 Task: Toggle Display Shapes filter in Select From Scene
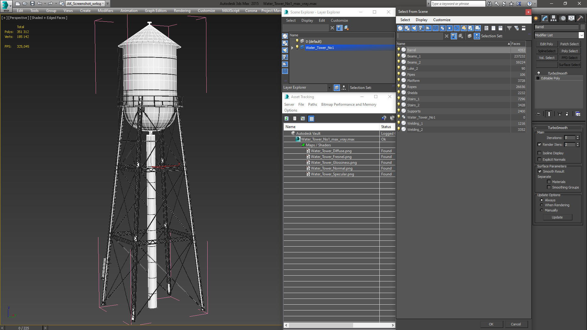tap(407, 28)
